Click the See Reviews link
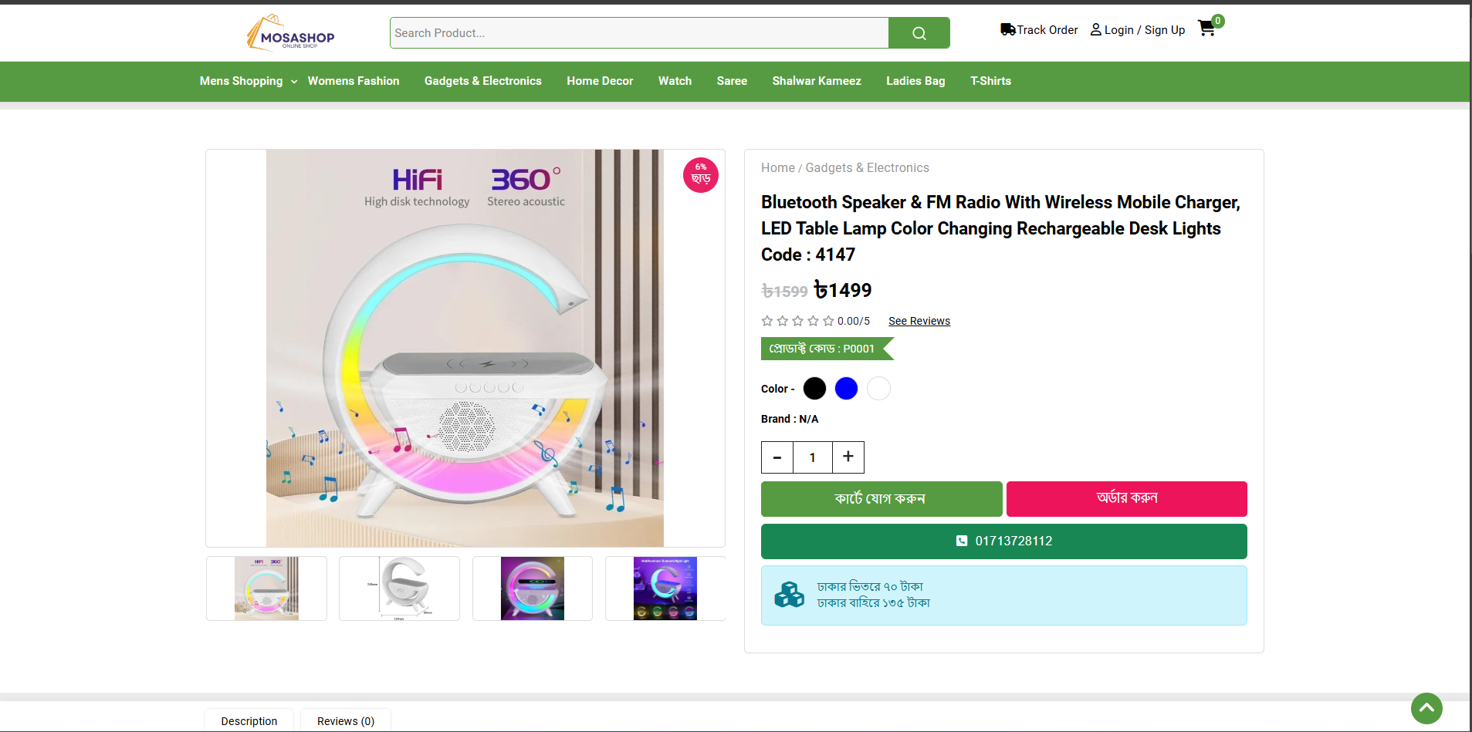The width and height of the screenshot is (1472, 732). coord(919,321)
